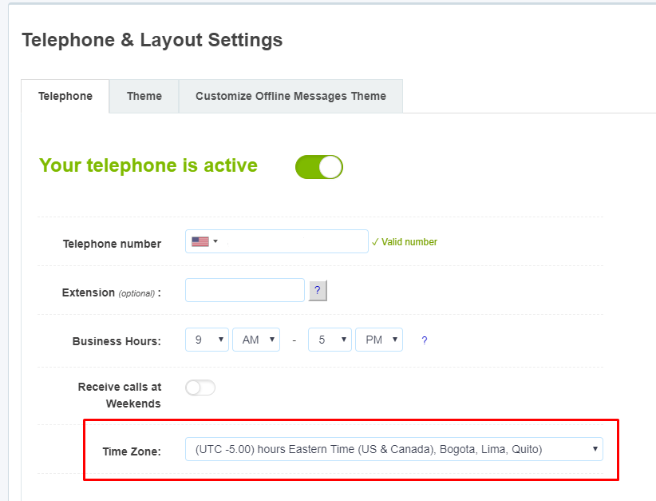Switch to the Theme tab
Image resolution: width=656 pixels, height=501 pixels.
coord(144,96)
